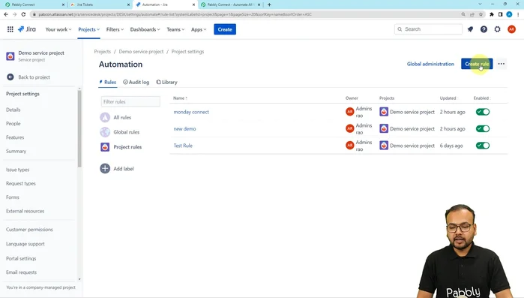
Task: Click the Create rule button
Action: (x=477, y=64)
